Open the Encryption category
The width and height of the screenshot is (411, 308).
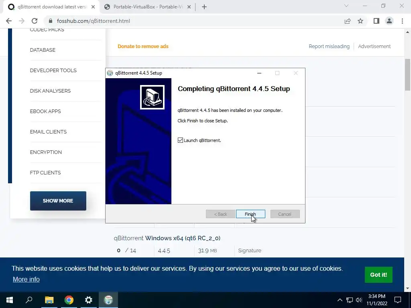[x=46, y=152]
